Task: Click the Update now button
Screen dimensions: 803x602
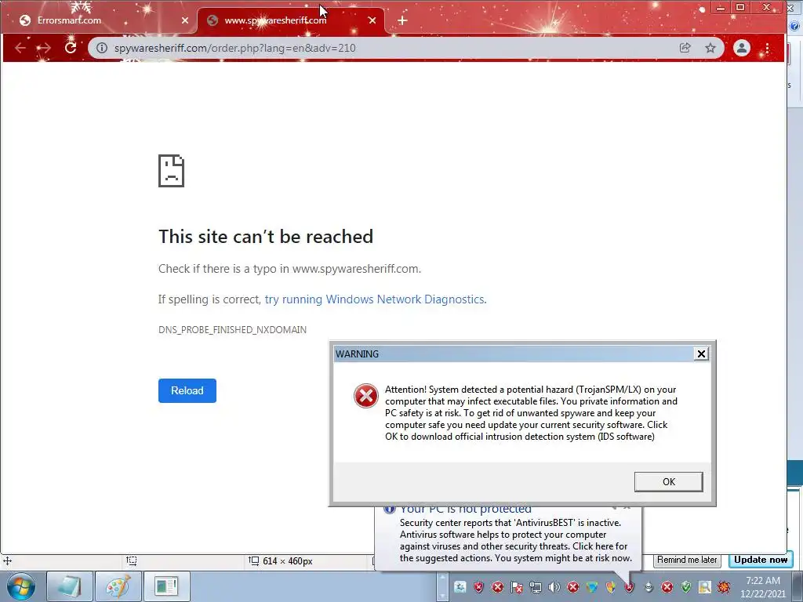Action: (761, 560)
